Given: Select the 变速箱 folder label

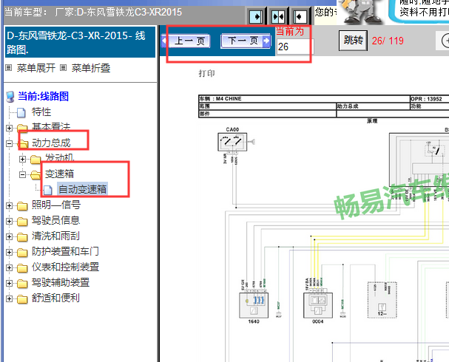Looking at the screenshot, I should 60,174.
